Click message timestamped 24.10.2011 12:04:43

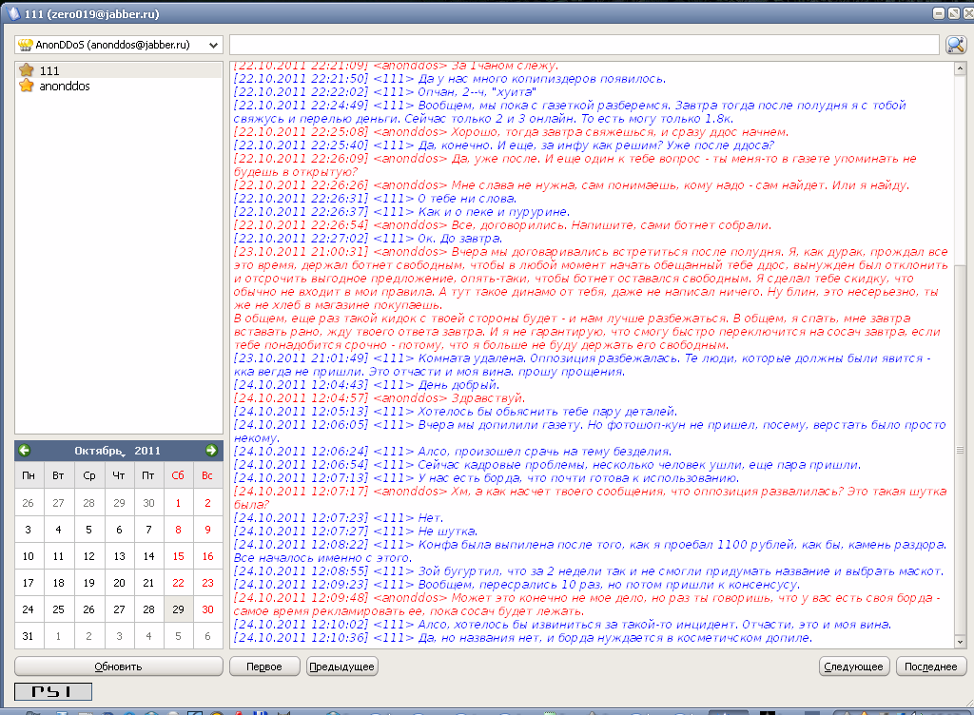click(x=366, y=385)
